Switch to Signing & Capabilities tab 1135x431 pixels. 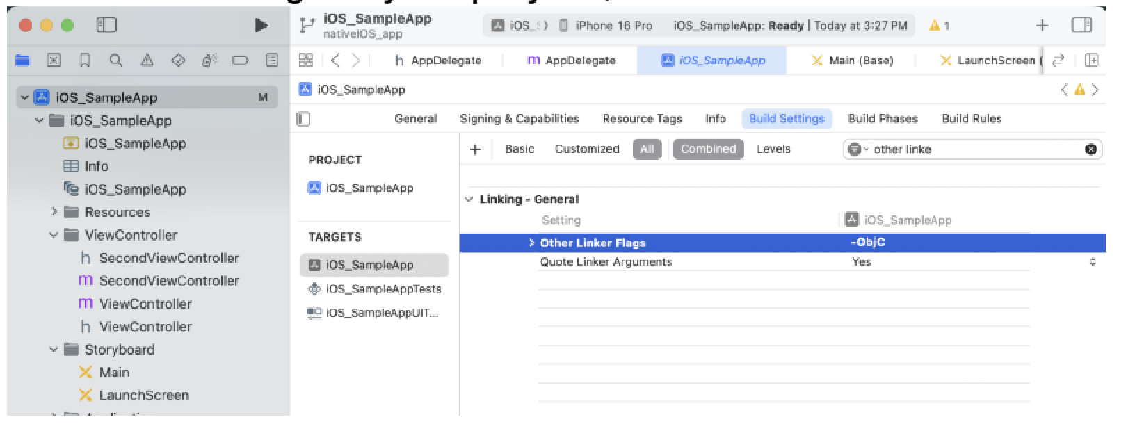pos(520,119)
